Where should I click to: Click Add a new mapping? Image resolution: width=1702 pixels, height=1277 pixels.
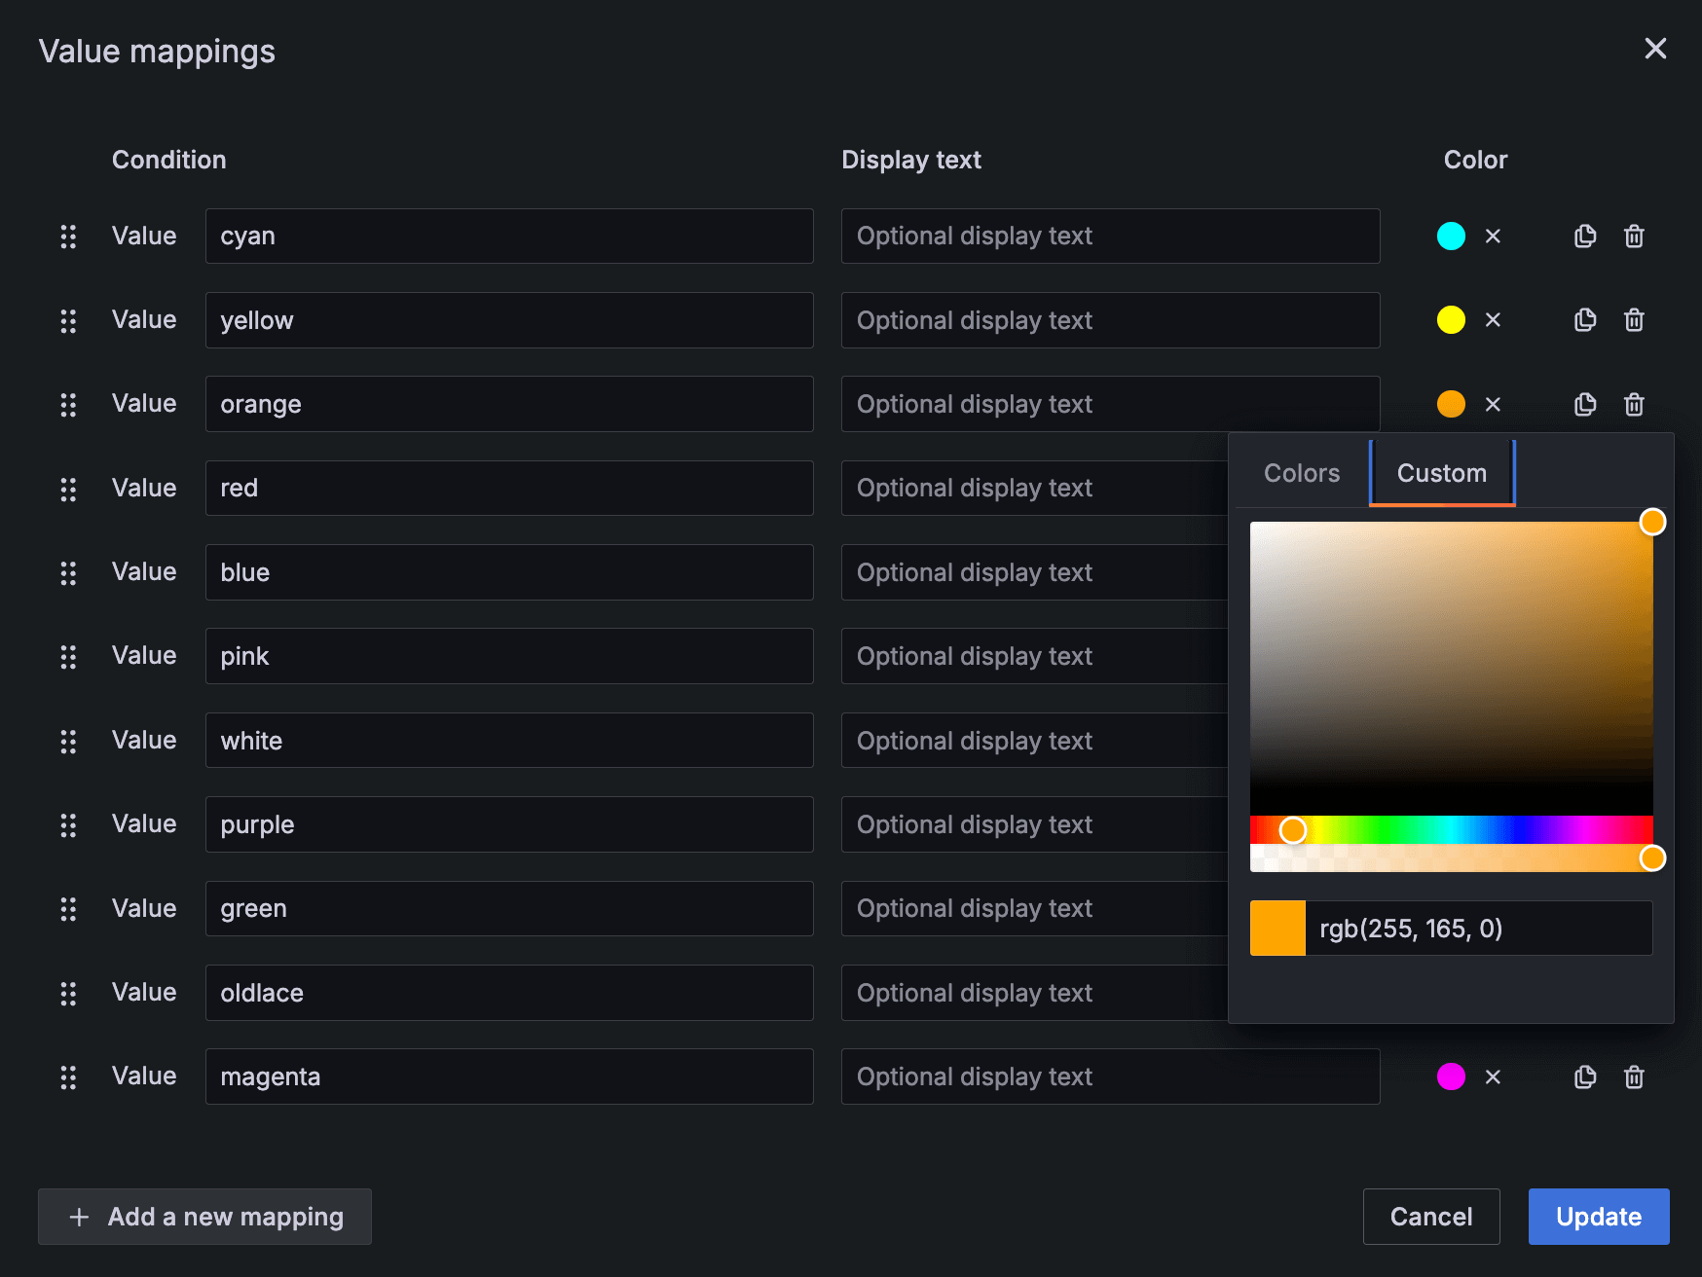pos(204,1217)
